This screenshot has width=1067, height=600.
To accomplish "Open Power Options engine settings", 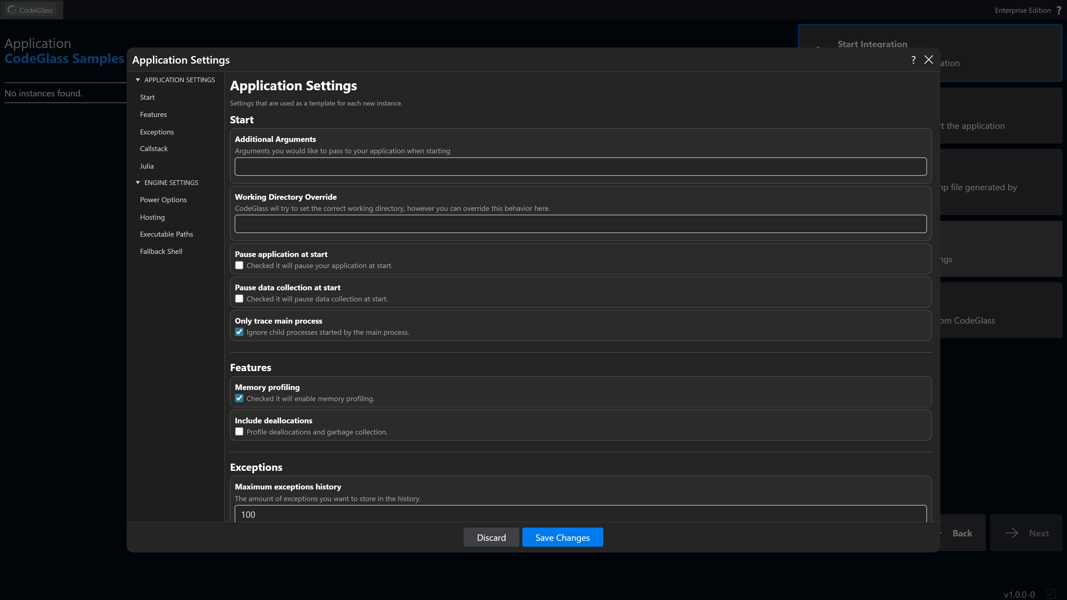I will click(x=163, y=200).
